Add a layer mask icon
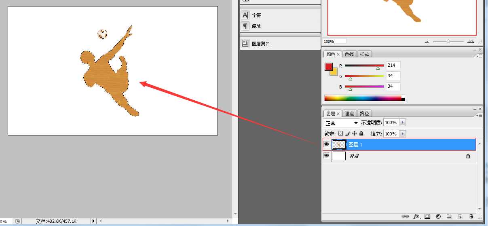488x226 pixels. point(427,217)
